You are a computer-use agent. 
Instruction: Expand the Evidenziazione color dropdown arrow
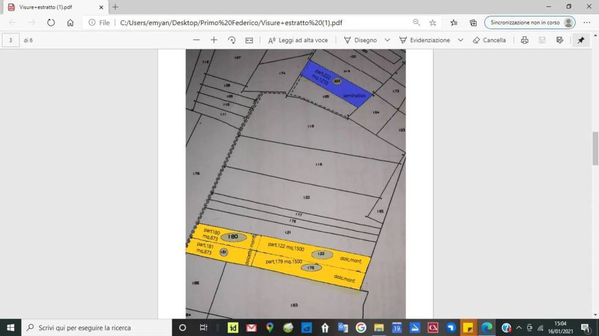pos(460,40)
